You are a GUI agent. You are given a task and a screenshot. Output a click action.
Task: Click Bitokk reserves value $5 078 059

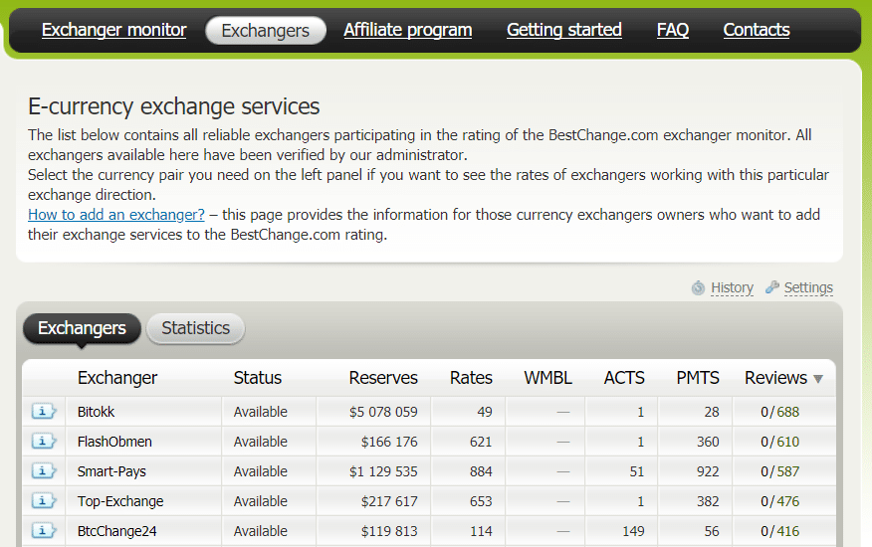383,412
